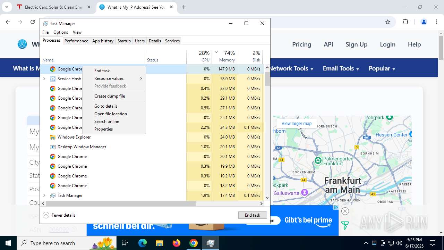Image resolution: width=444 pixels, height=250 pixels.
Task: Bookmark this page with star icon
Action: (388, 22)
